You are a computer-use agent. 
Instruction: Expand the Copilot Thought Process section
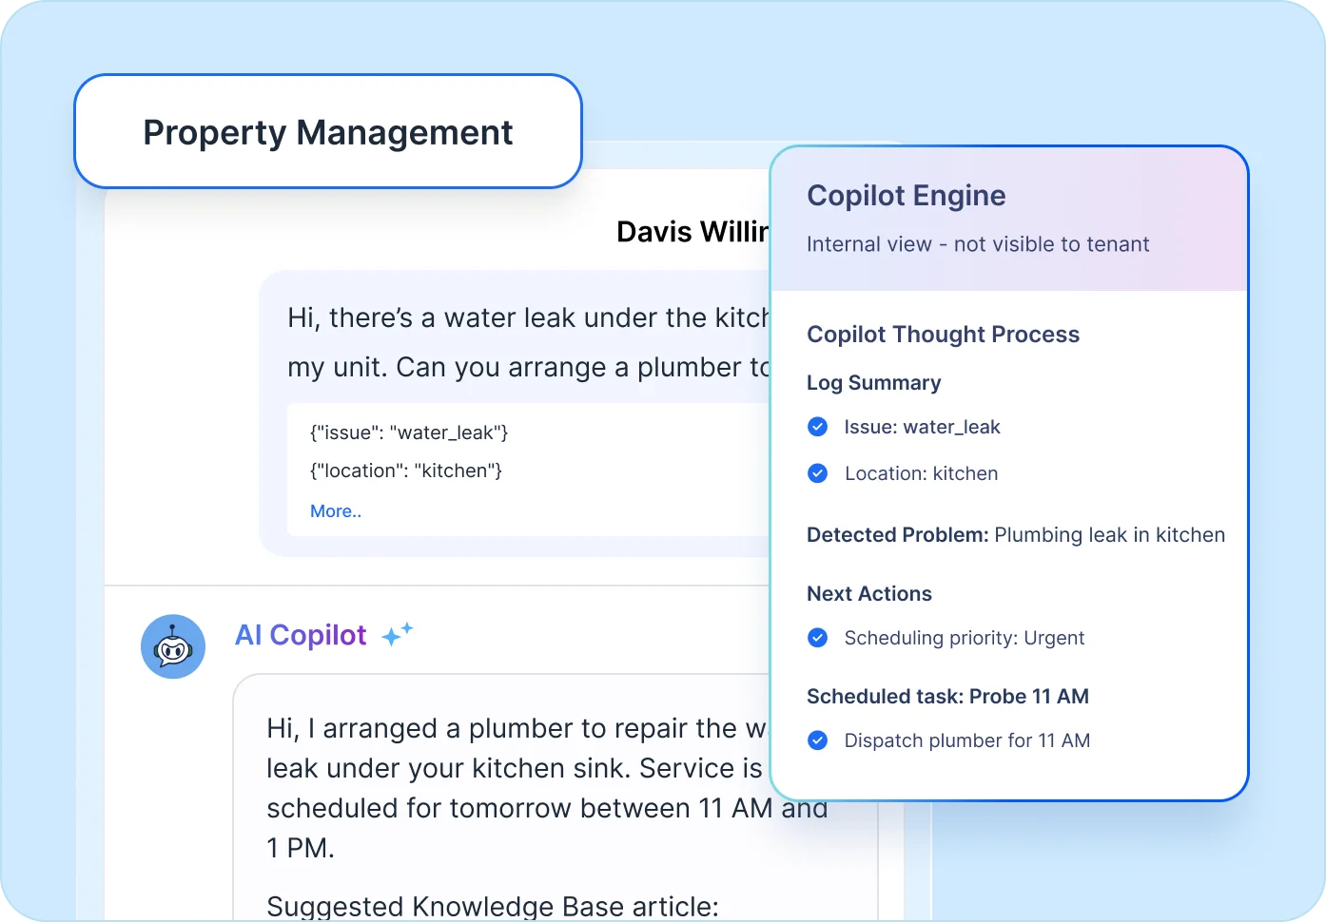pyautogui.click(x=943, y=335)
